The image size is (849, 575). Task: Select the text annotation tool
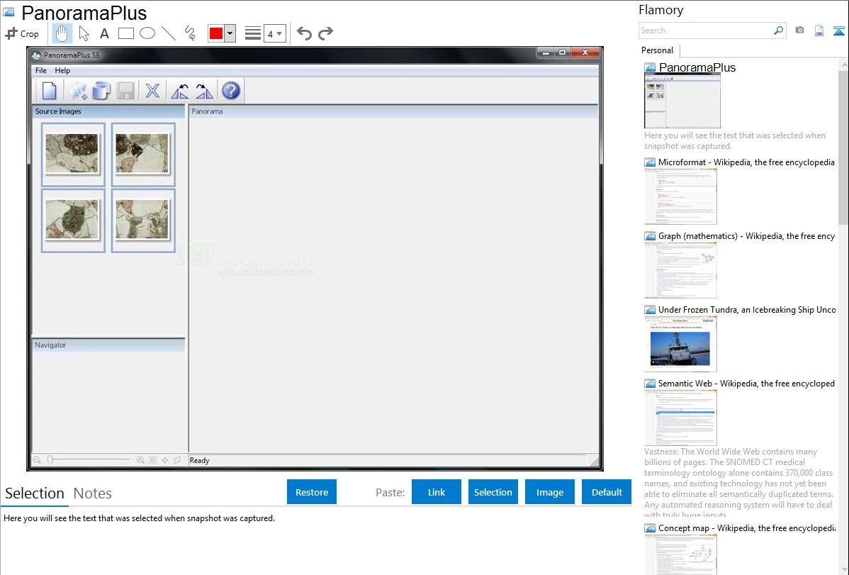(x=104, y=33)
